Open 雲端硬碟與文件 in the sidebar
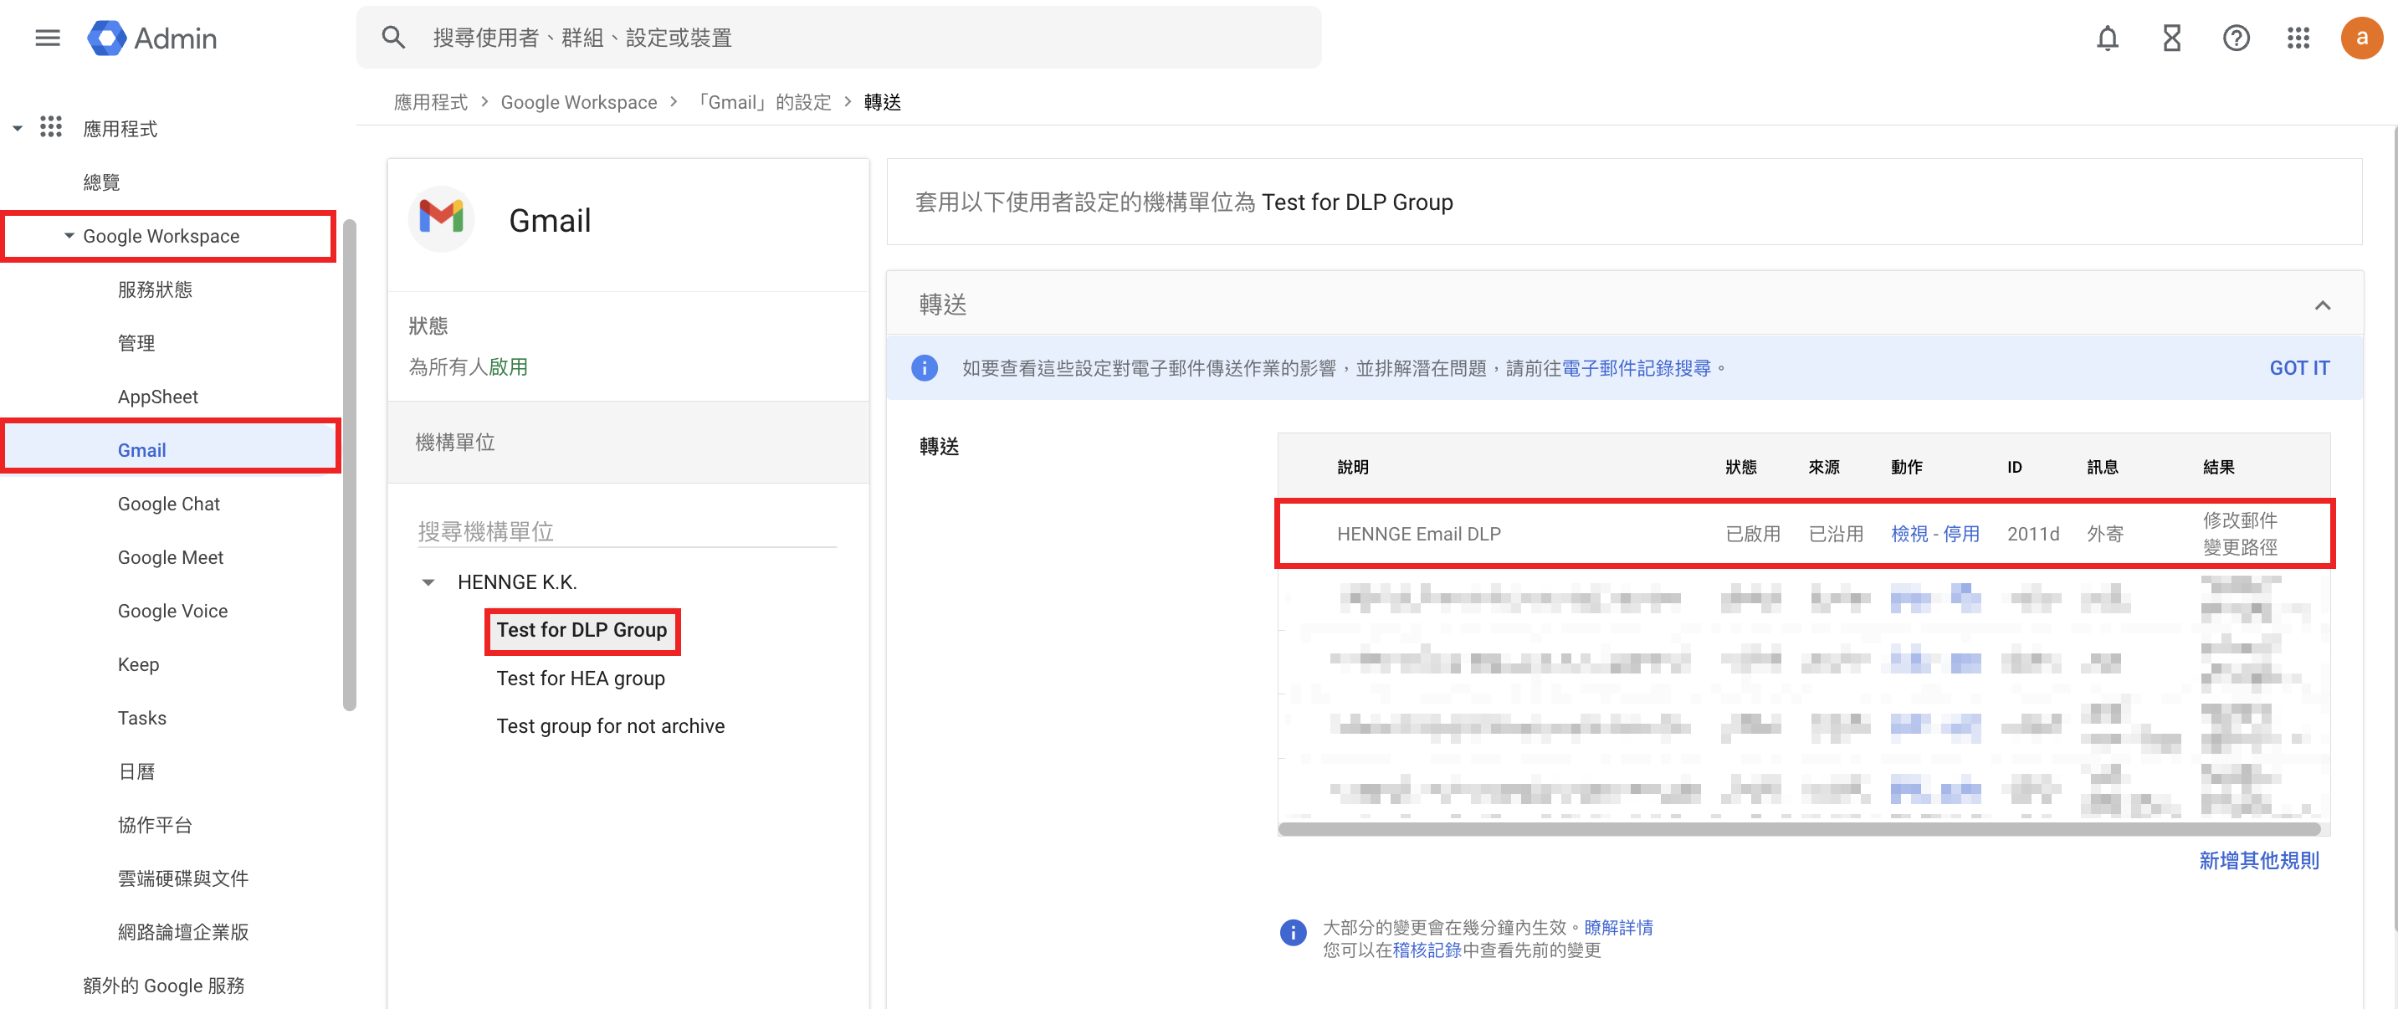 pos(182,878)
